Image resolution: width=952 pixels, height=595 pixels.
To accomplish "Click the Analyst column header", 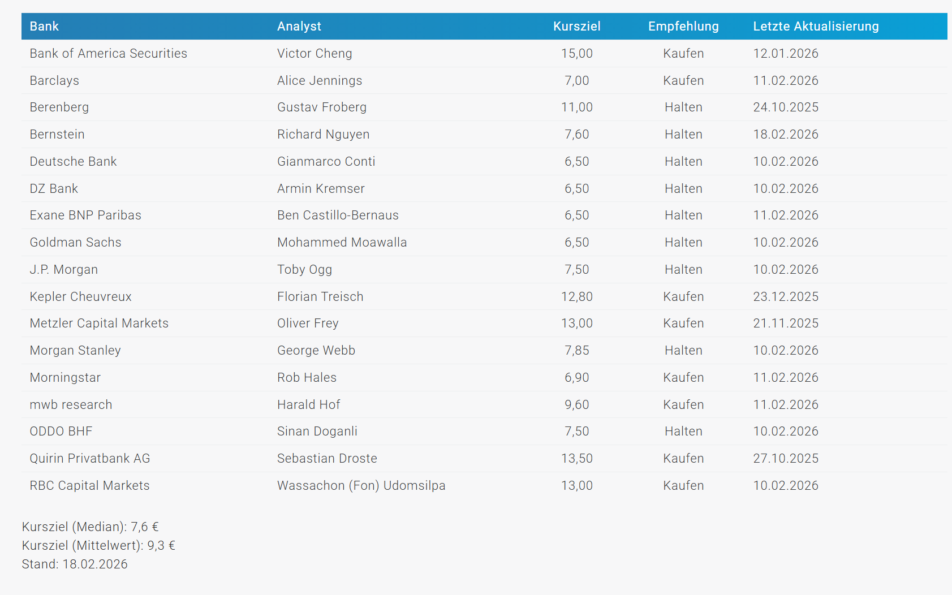I will point(299,27).
